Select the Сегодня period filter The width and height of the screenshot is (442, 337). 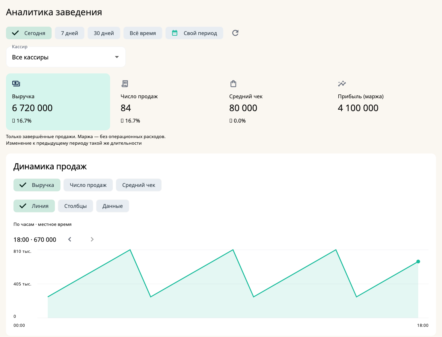pos(29,33)
